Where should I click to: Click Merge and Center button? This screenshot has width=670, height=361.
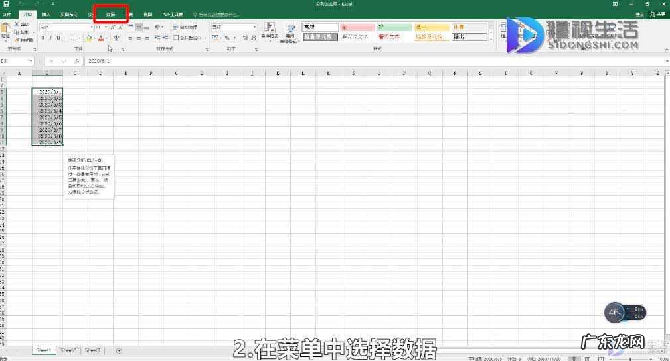[187, 38]
